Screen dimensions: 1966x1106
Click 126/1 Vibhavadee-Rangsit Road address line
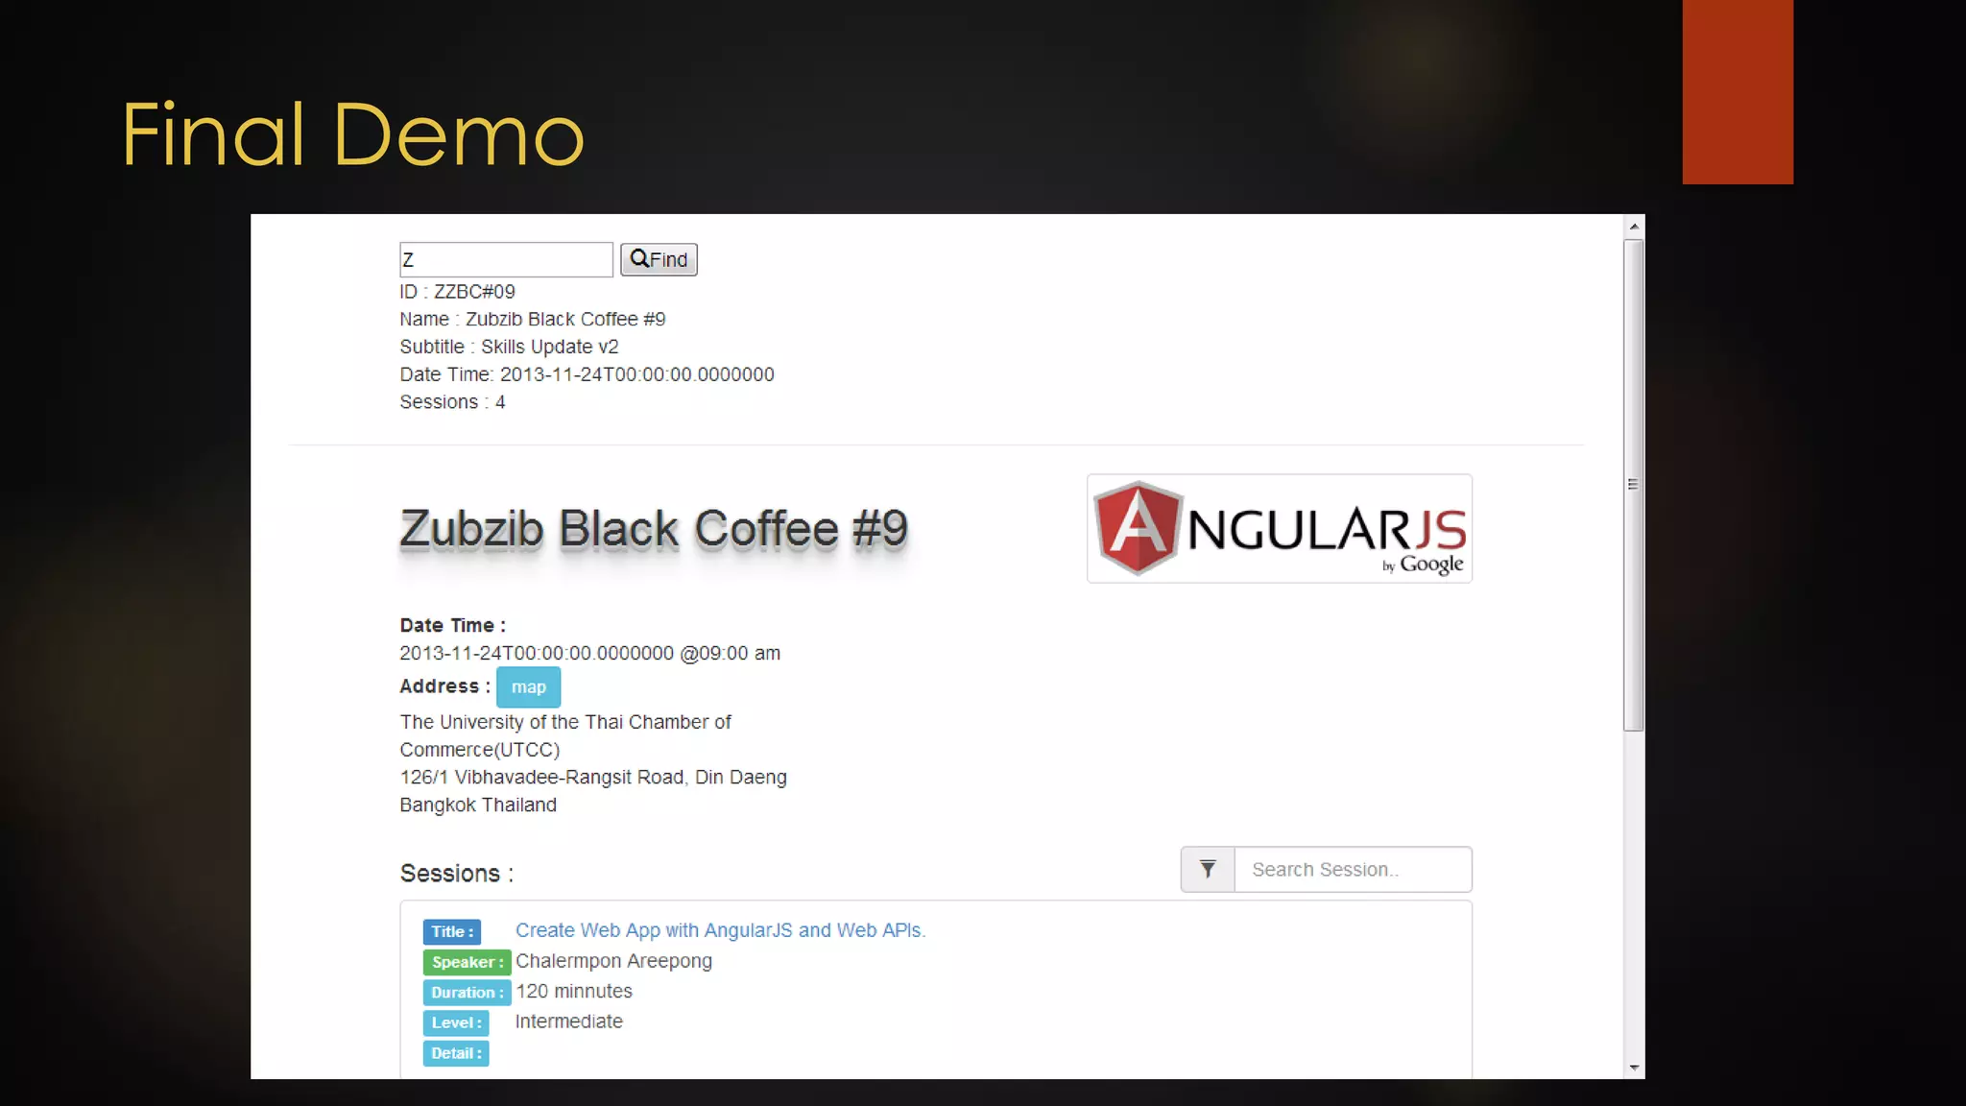point(593,778)
